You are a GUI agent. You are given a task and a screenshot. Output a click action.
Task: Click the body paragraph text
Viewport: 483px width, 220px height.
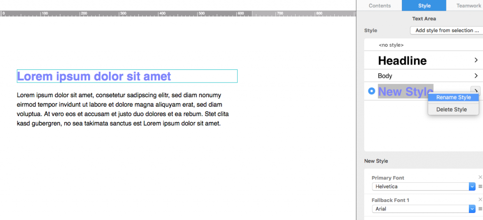click(x=123, y=110)
